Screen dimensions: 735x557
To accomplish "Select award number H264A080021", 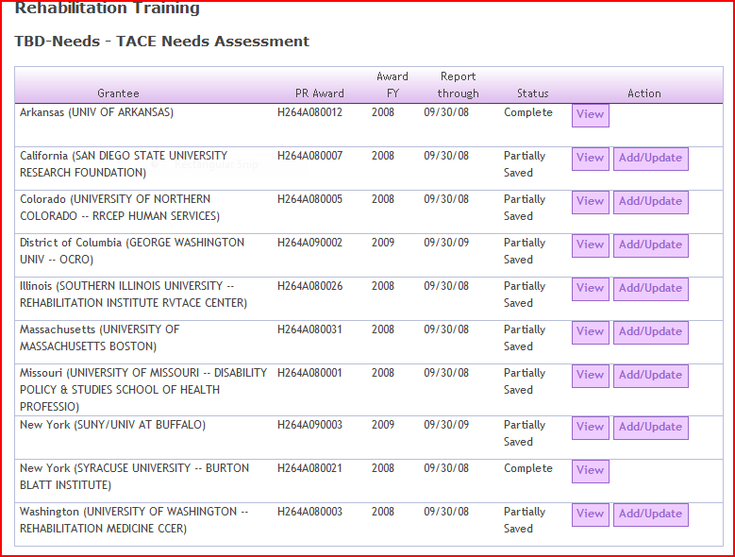I will pyautogui.click(x=309, y=468).
